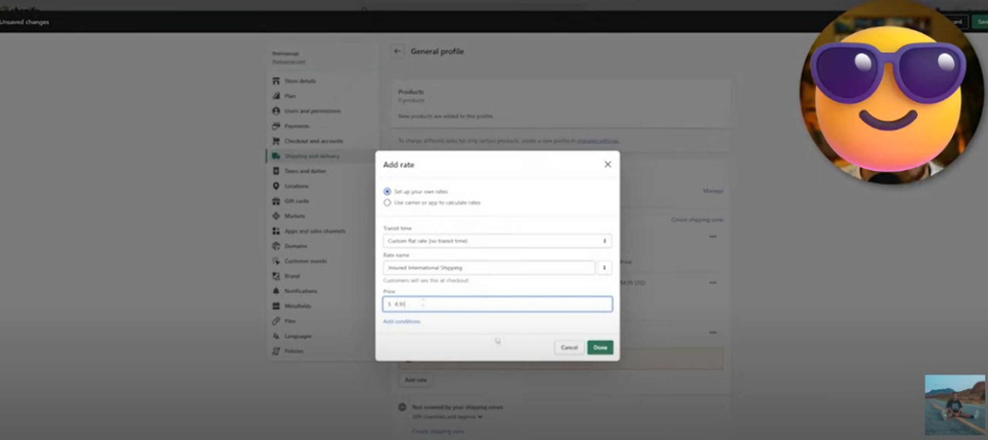Click Create shipping zone link below Manage
This screenshot has height=440, width=988.
[x=697, y=220]
